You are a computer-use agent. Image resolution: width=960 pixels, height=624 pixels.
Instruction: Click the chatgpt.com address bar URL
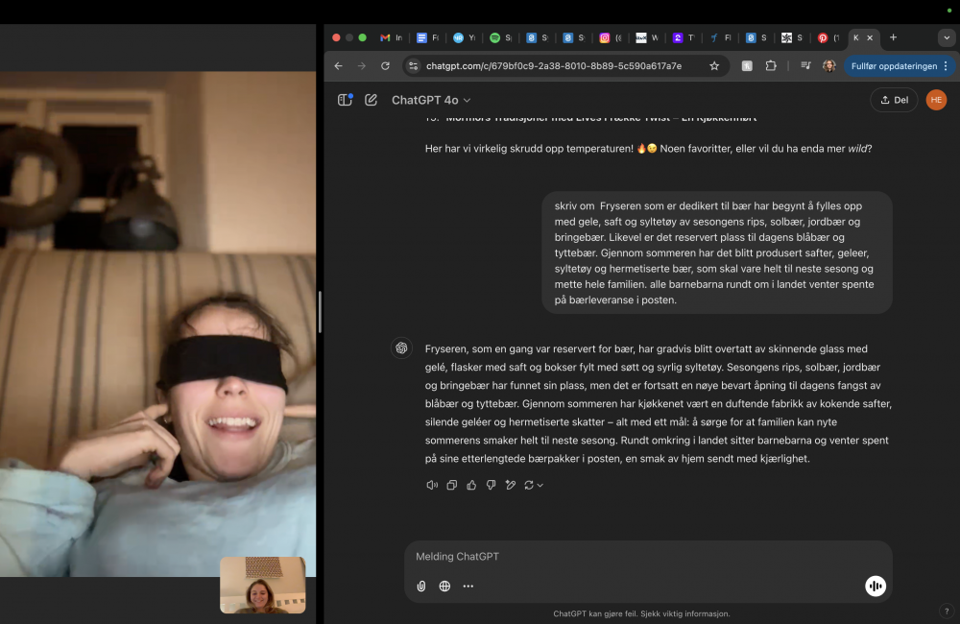point(554,66)
